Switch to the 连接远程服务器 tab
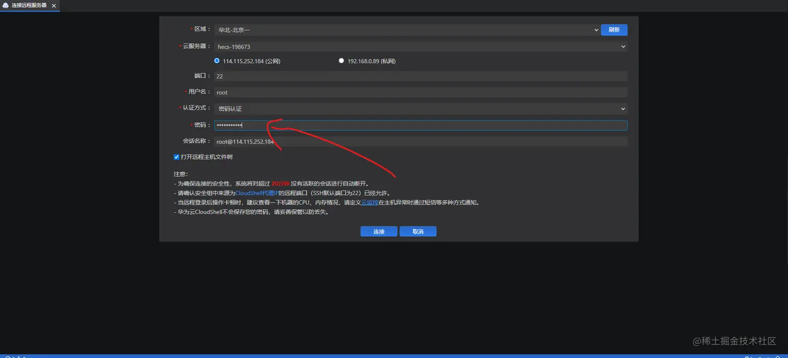Image resolution: width=788 pixels, height=358 pixels. [x=30, y=6]
